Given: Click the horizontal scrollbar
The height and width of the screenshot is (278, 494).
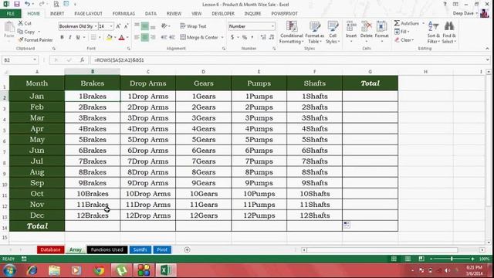Looking at the screenshot, I should coord(382,250).
